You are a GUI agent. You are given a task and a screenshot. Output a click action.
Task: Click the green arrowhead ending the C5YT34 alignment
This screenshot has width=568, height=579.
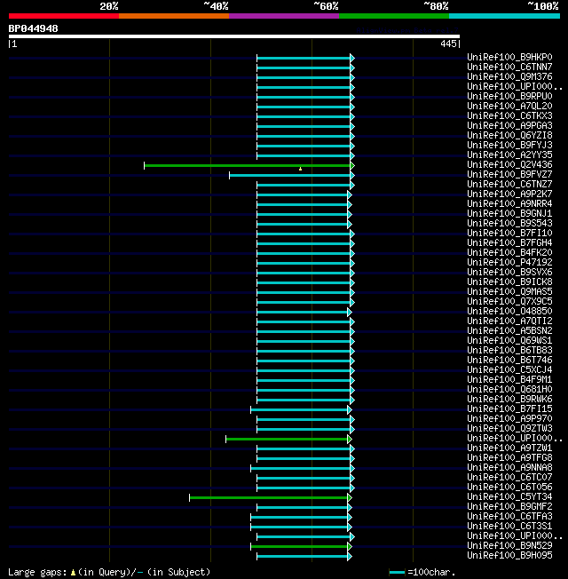[x=350, y=498]
